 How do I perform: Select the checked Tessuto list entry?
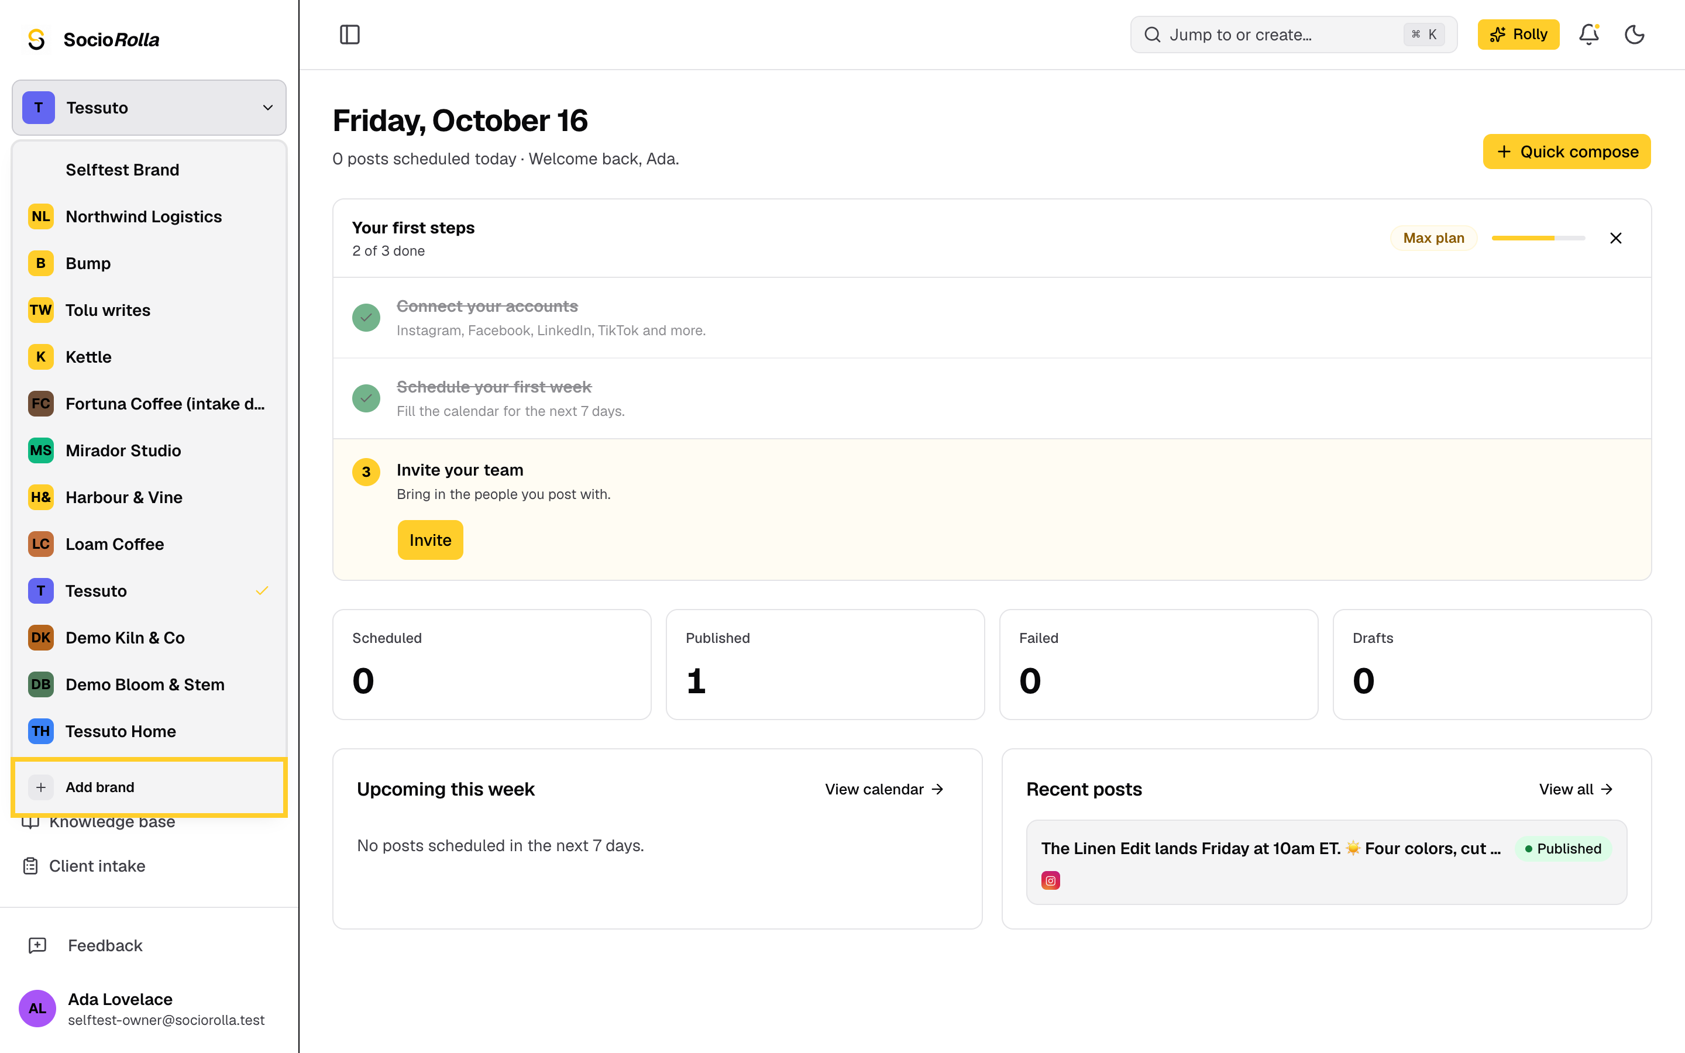click(149, 591)
